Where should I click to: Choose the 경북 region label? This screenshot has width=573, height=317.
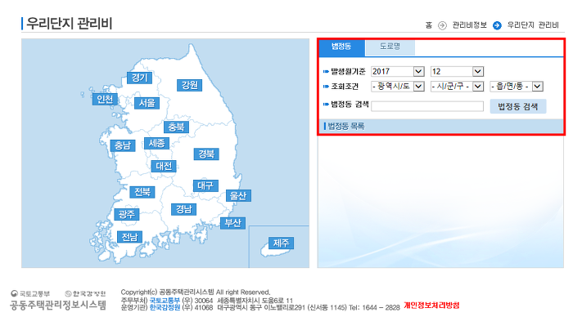point(206,154)
